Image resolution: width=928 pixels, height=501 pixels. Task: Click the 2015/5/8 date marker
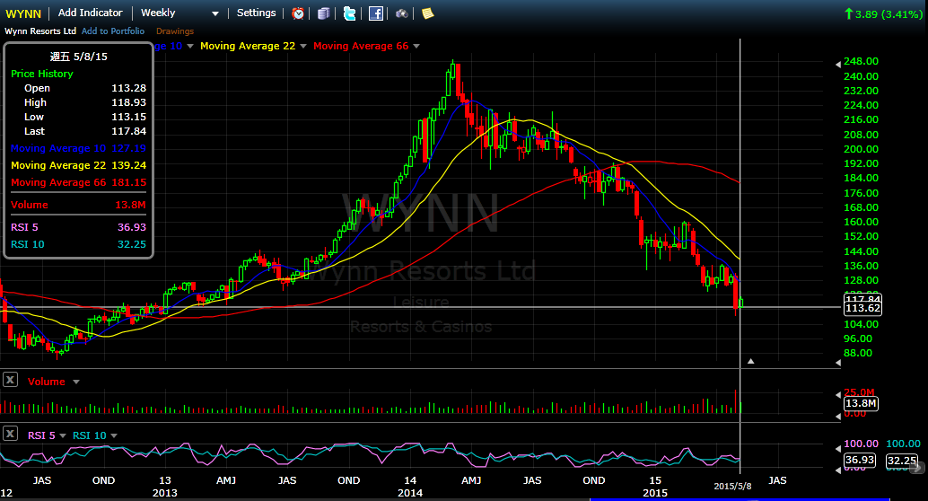[732, 487]
